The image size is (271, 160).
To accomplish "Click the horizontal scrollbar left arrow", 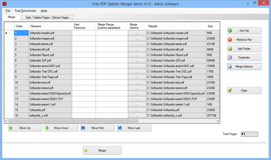I will [6, 121].
